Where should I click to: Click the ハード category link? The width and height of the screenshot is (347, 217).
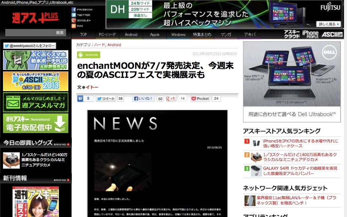99,45
